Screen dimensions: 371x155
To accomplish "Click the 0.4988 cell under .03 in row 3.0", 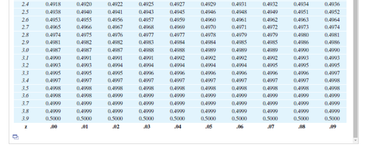I will (146, 50).
